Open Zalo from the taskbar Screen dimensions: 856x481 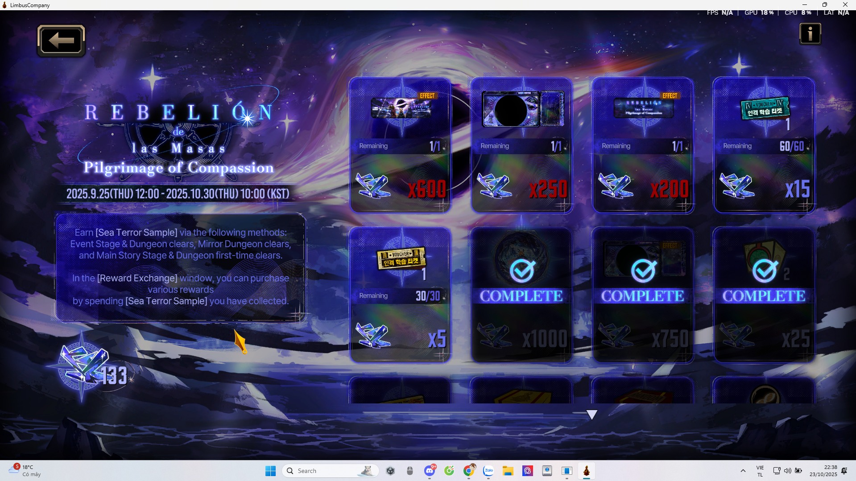pos(488,471)
